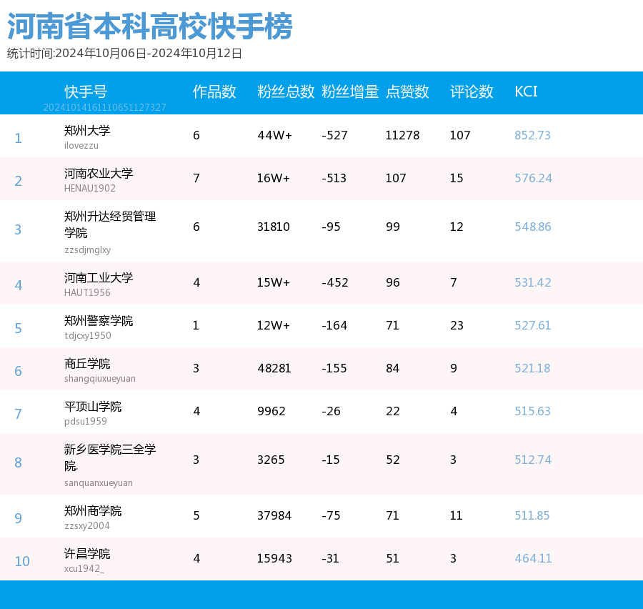Click fan total 31810
Screen dimensions: 643x609
click(x=274, y=227)
